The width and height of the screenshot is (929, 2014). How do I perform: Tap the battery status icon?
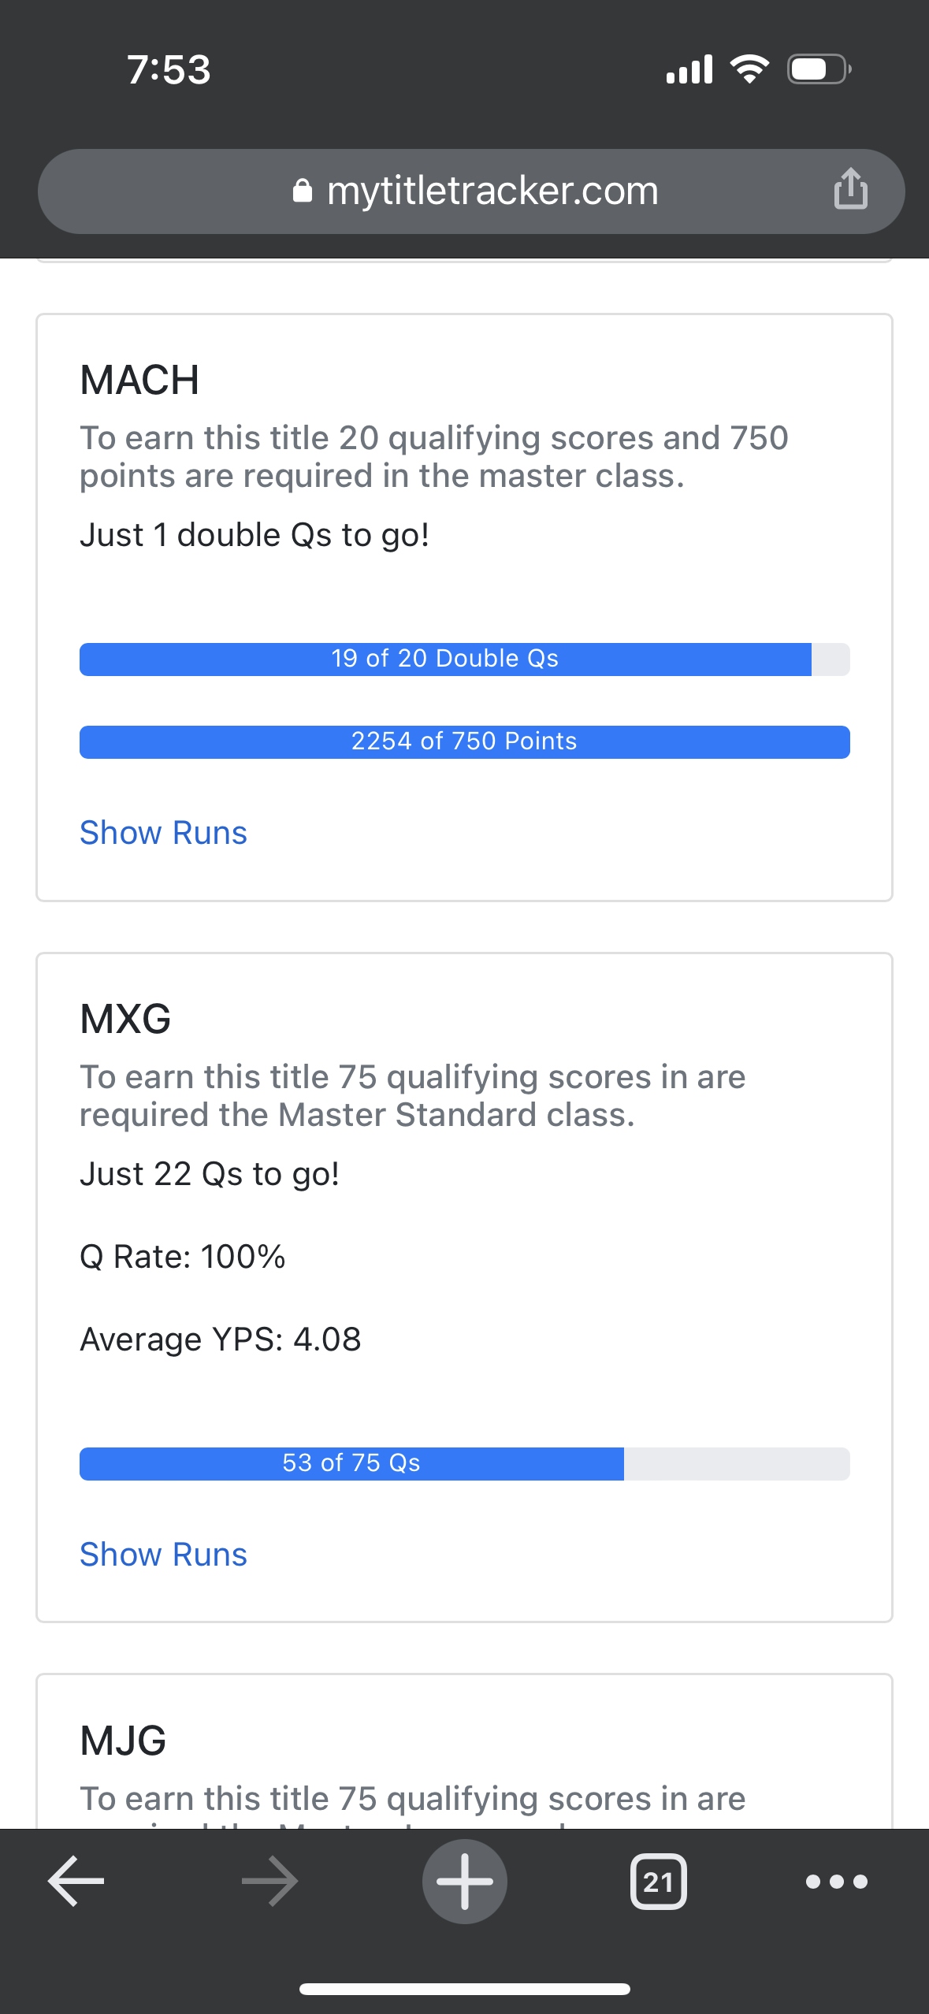pyautogui.click(x=819, y=69)
